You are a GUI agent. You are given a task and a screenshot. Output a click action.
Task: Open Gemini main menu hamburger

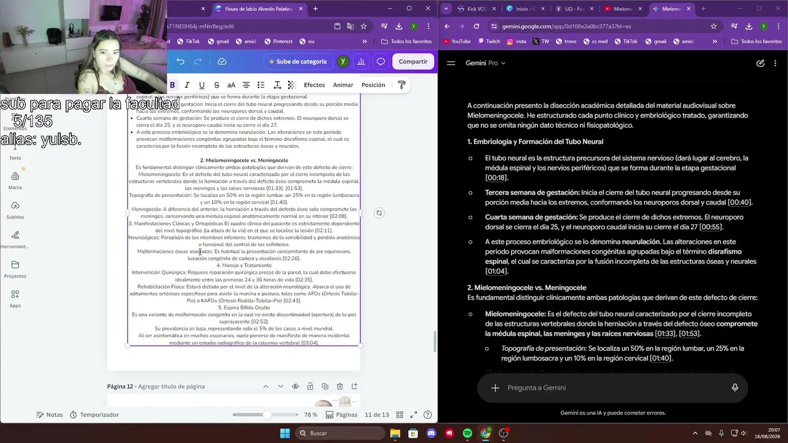click(451, 63)
